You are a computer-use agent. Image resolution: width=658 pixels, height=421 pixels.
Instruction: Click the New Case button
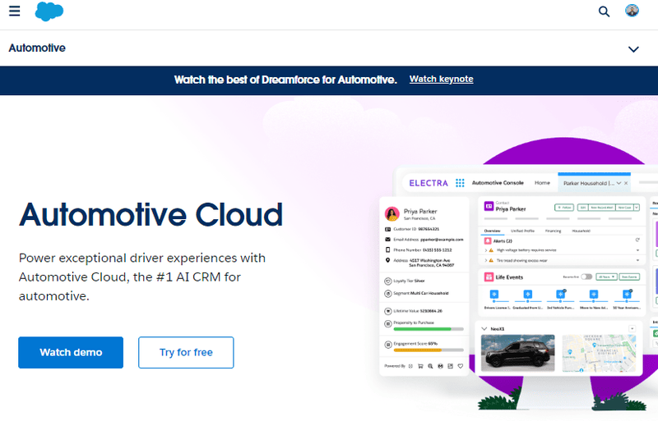coord(625,208)
